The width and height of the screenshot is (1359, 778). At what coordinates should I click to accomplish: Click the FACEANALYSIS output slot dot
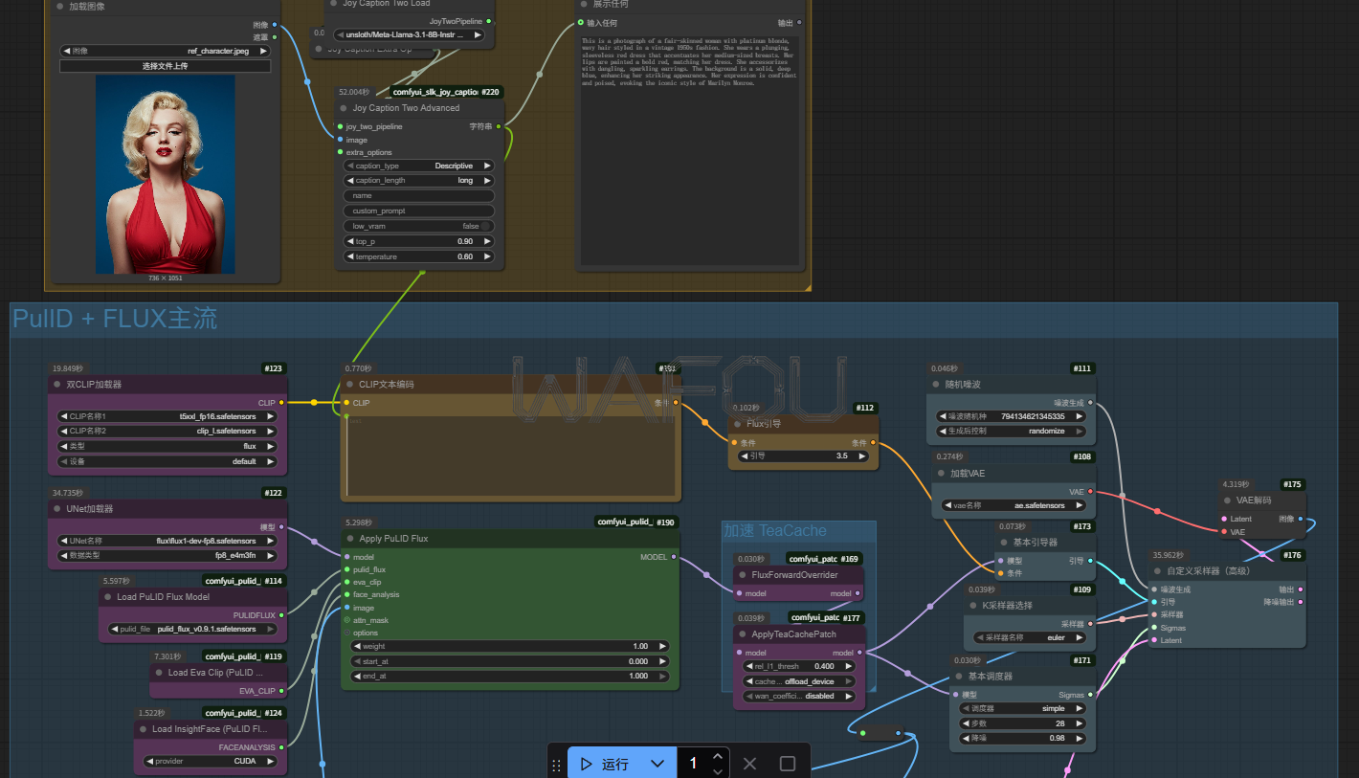(x=281, y=747)
